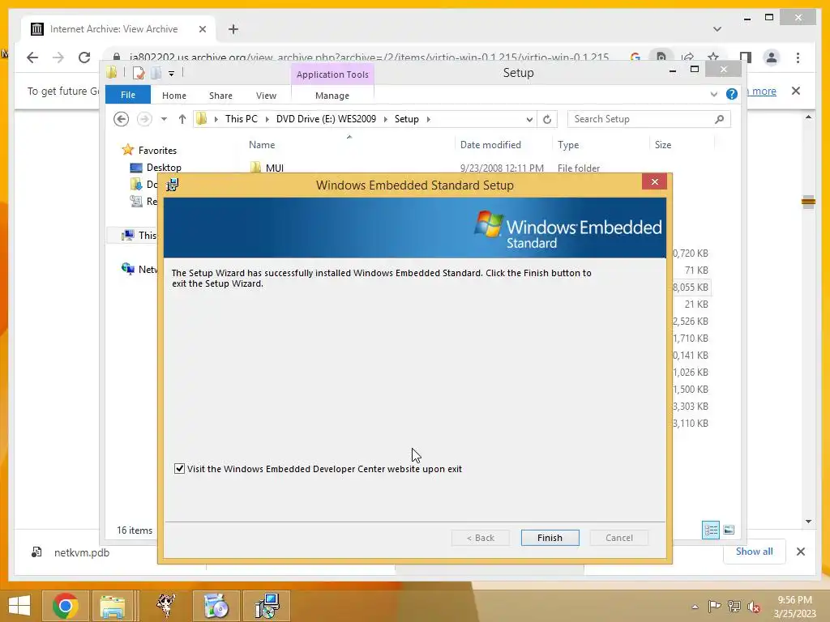Close the Internet Archive: View Archive tab
Viewport: 830px width, 622px height.
pos(202,29)
